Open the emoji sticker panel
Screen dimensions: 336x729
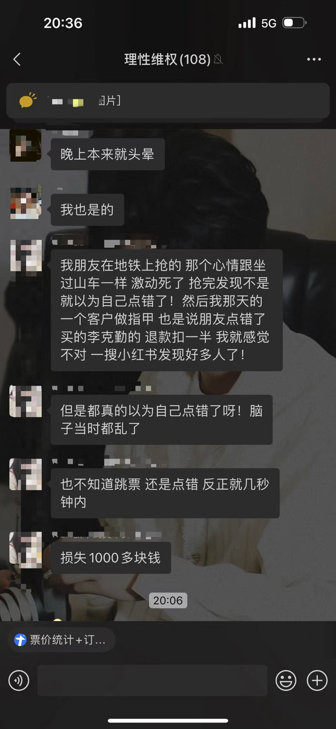(286, 680)
